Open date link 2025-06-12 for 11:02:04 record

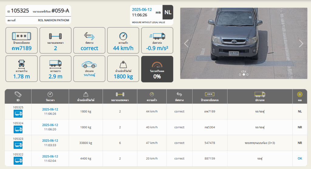click(x=50, y=156)
